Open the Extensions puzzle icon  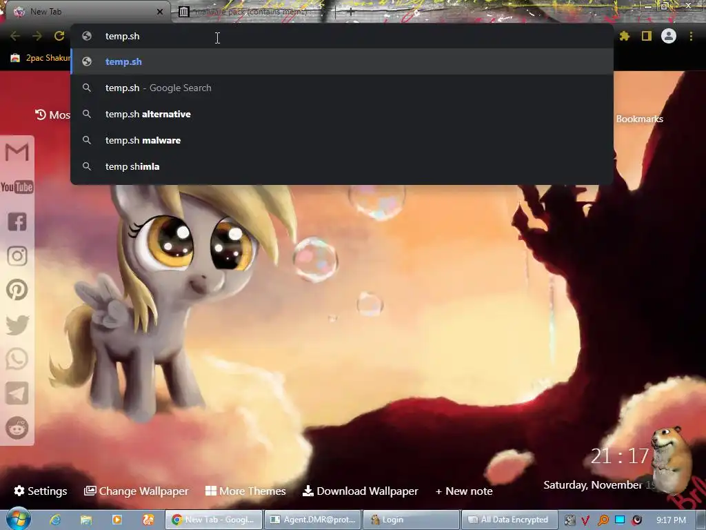(x=624, y=36)
